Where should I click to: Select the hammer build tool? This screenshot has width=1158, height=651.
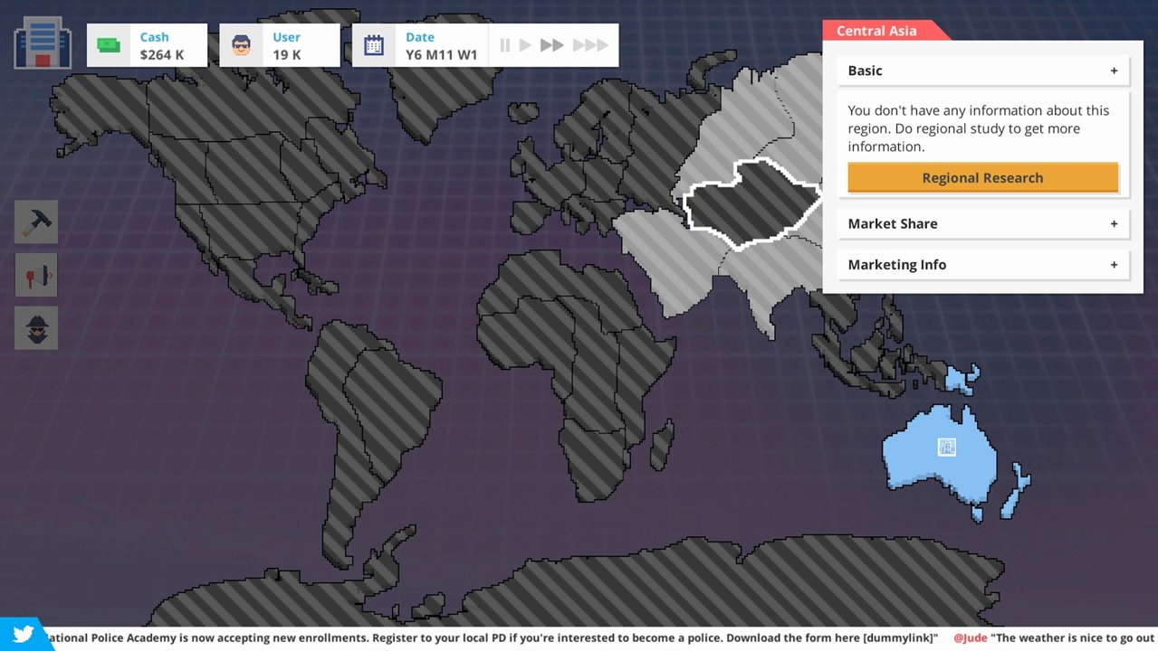pyautogui.click(x=36, y=222)
